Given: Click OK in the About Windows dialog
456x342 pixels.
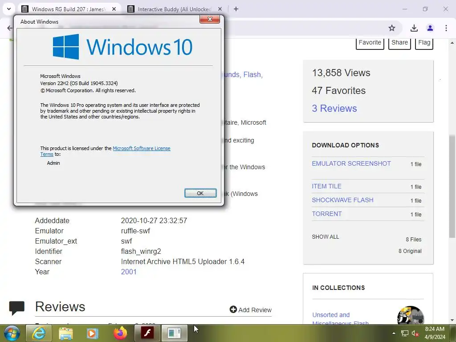Looking at the screenshot, I should coord(200,193).
